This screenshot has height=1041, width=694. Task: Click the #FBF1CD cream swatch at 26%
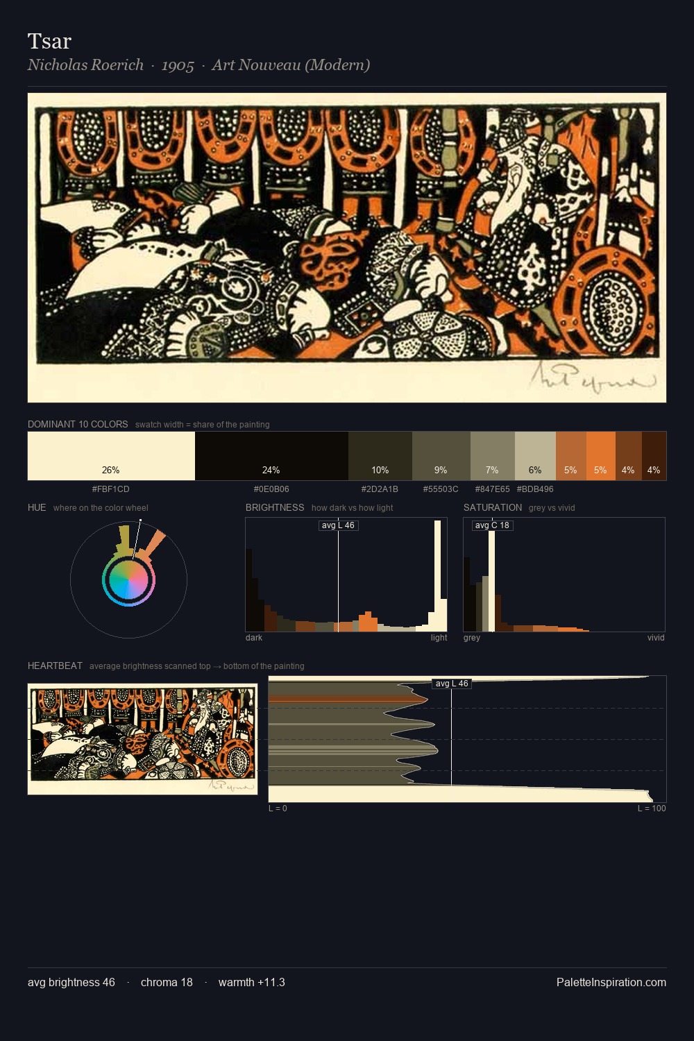pyautogui.click(x=111, y=456)
